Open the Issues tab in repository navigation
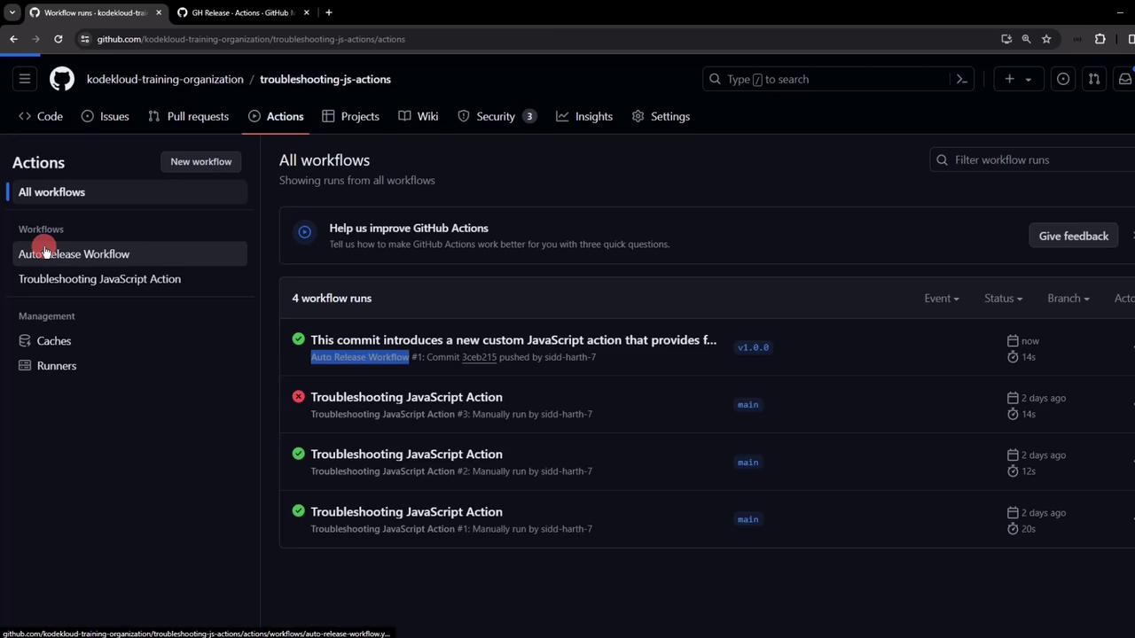Viewport: 1135px width, 638px height. click(106, 116)
